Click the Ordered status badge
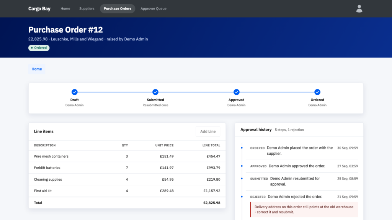The height and width of the screenshot is (220, 392). tap(39, 48)
